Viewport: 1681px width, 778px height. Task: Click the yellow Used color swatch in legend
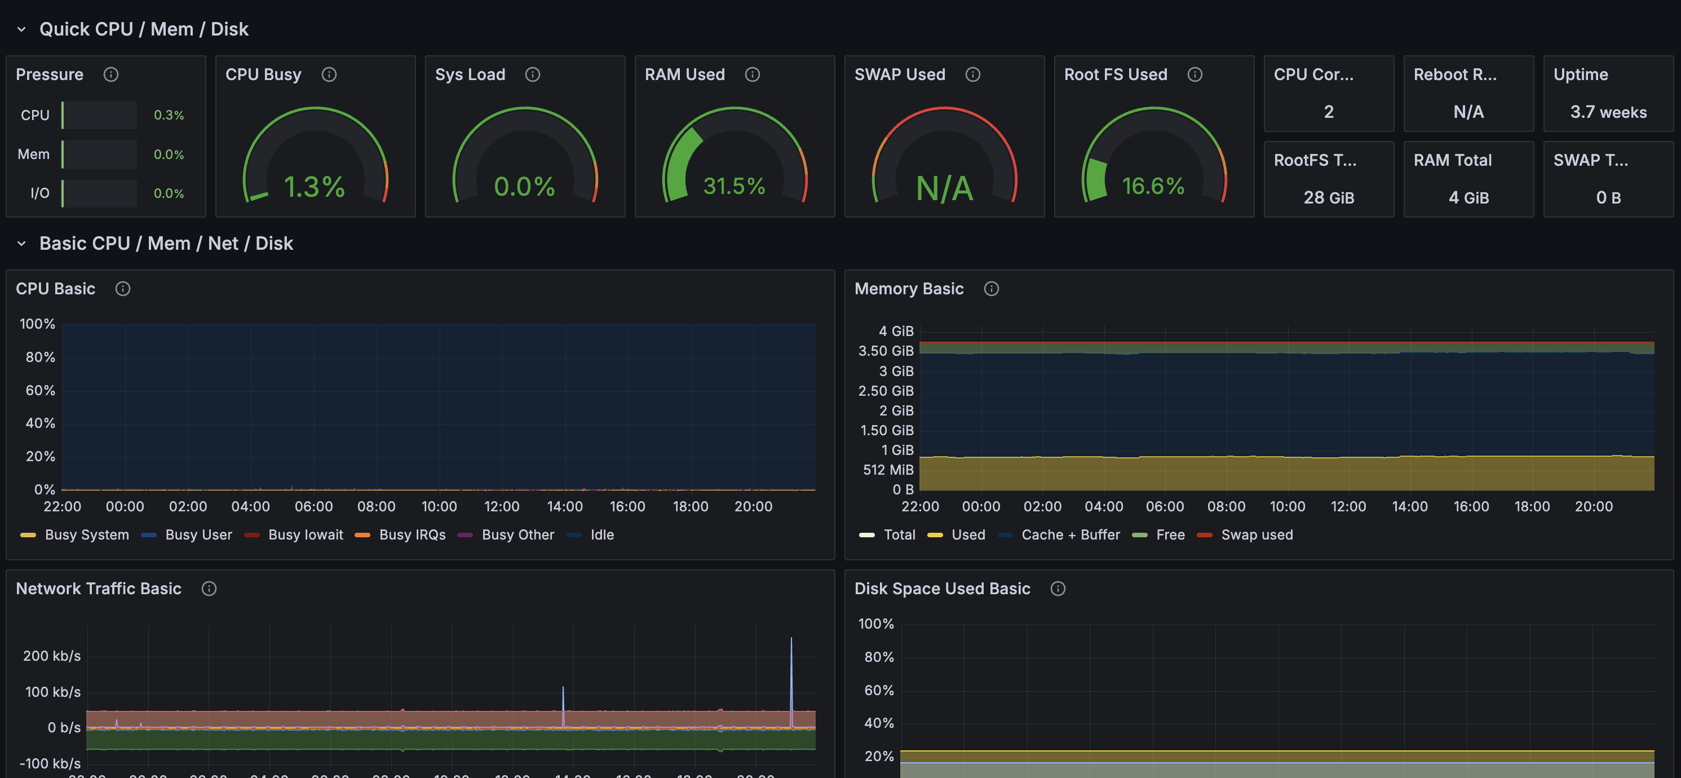(x=935, y=535)
